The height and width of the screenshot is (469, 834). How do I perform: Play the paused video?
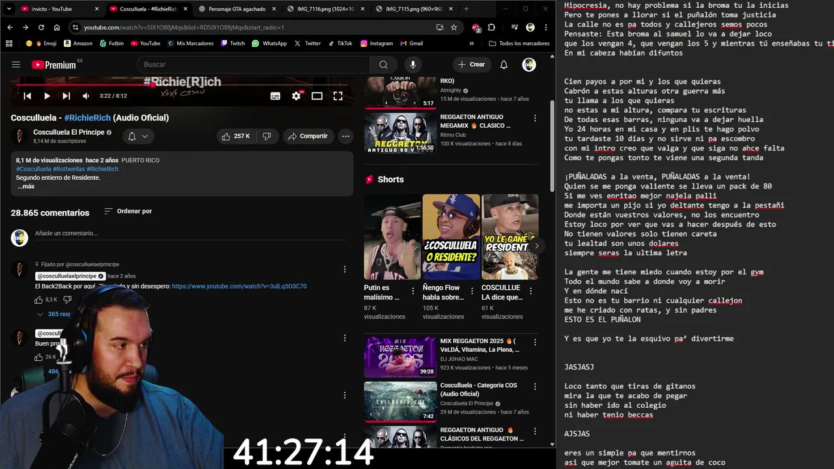pos(47,96)
